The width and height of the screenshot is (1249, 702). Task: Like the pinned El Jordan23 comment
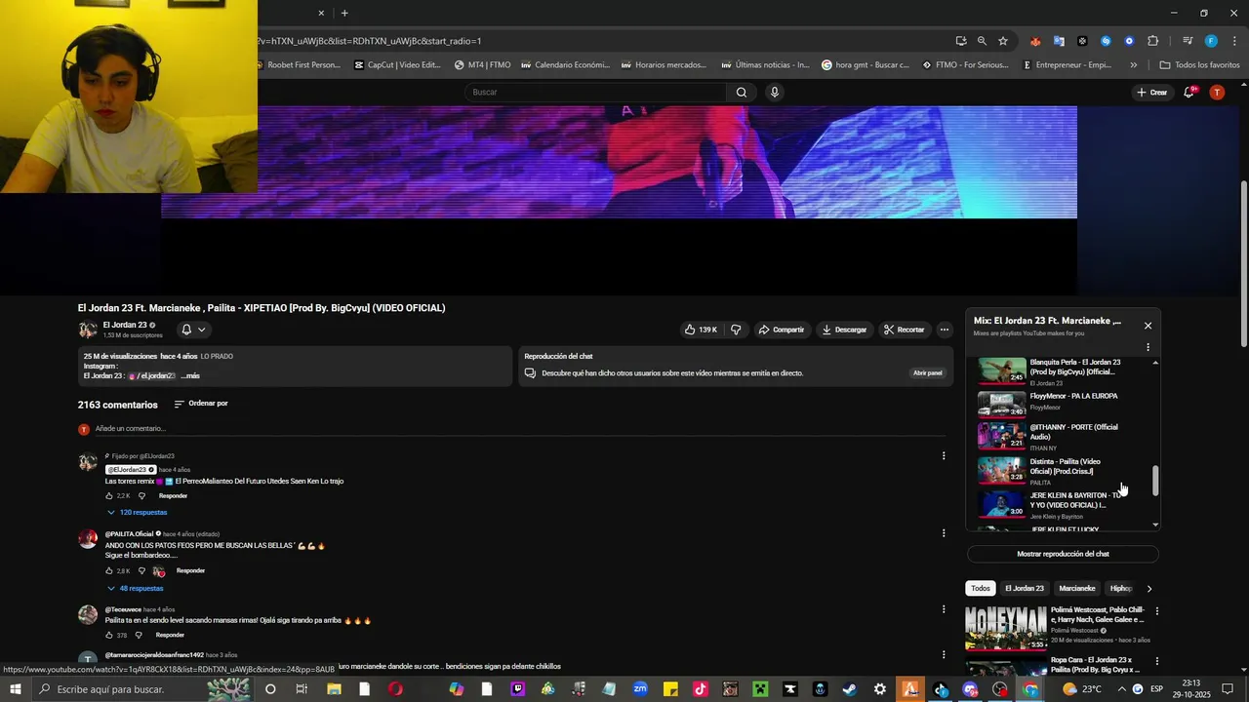coord(109,496)
